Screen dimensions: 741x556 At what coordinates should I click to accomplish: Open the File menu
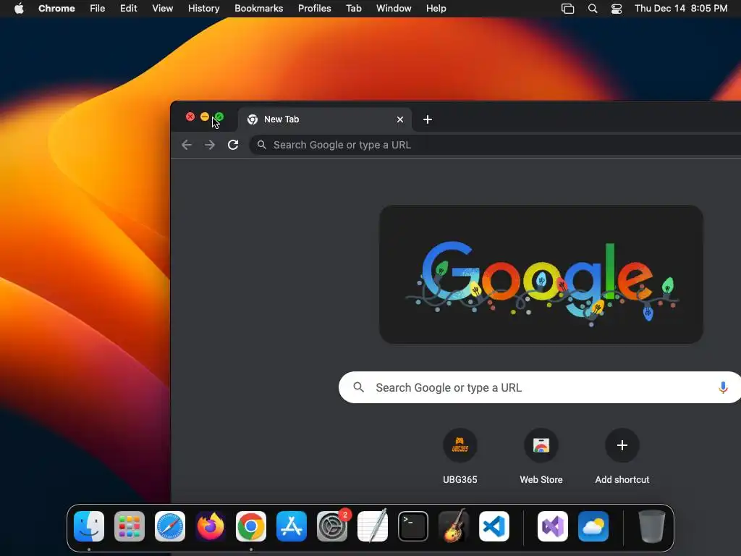pyautogui.click(x=98, y=9)
